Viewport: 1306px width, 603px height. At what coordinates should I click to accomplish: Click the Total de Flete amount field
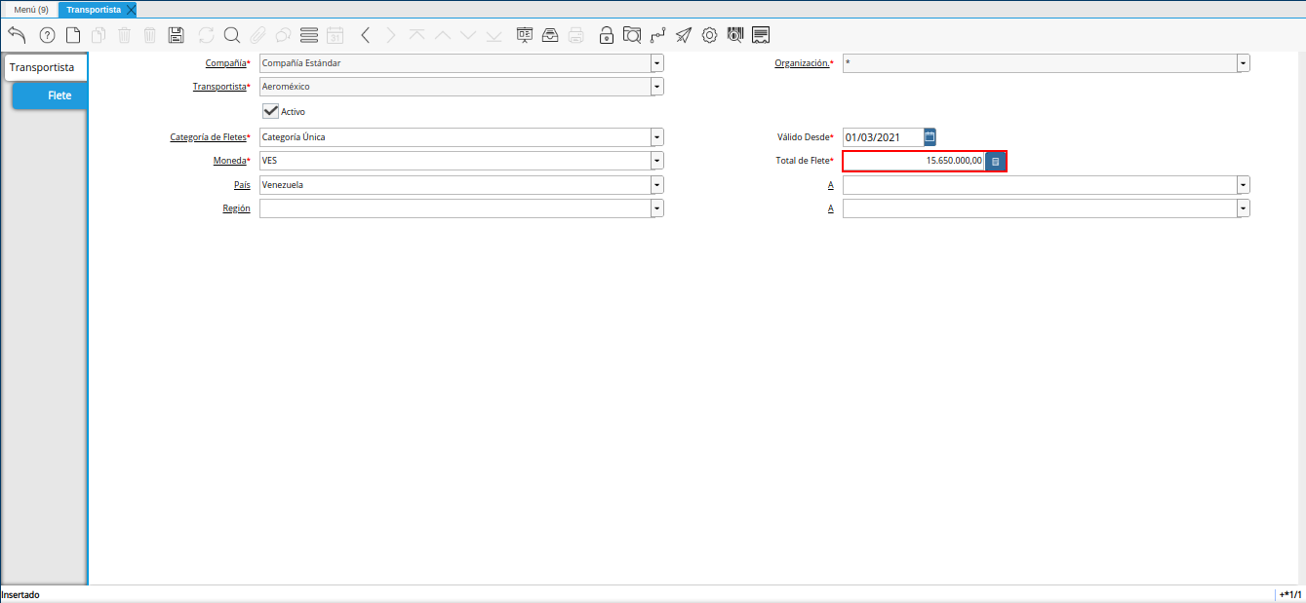[x=914, y=161]
